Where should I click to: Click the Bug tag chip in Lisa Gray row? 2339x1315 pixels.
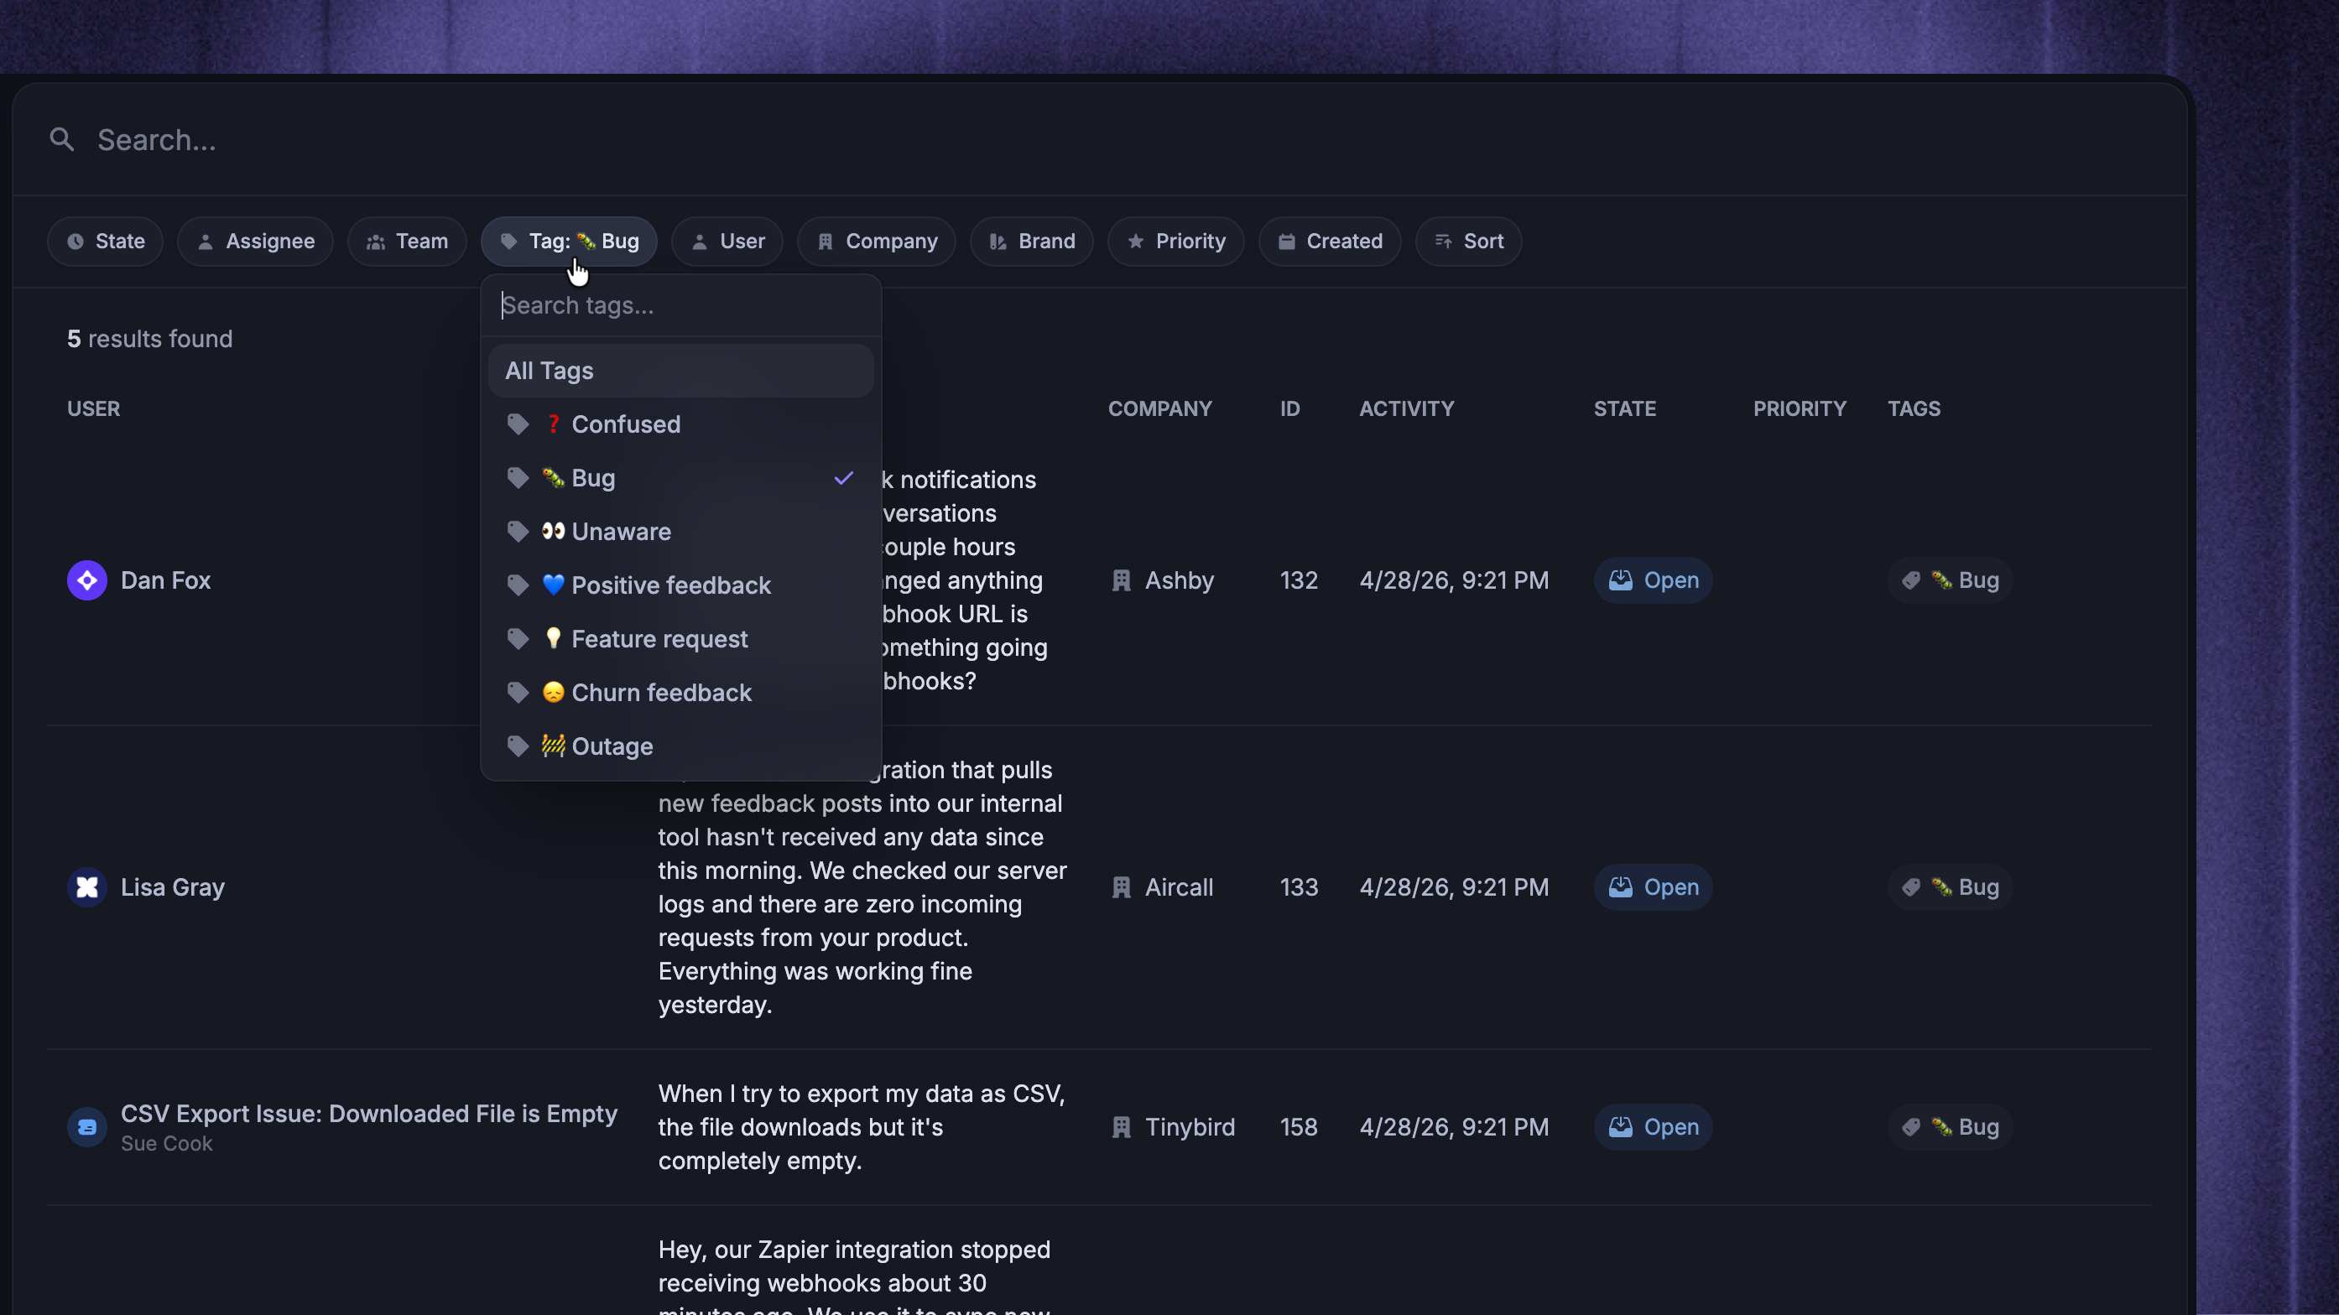pyautogui.click(x=1951, y=887)
